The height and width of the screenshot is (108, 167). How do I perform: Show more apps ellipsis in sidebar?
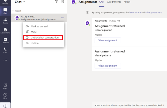coord(5,60)
